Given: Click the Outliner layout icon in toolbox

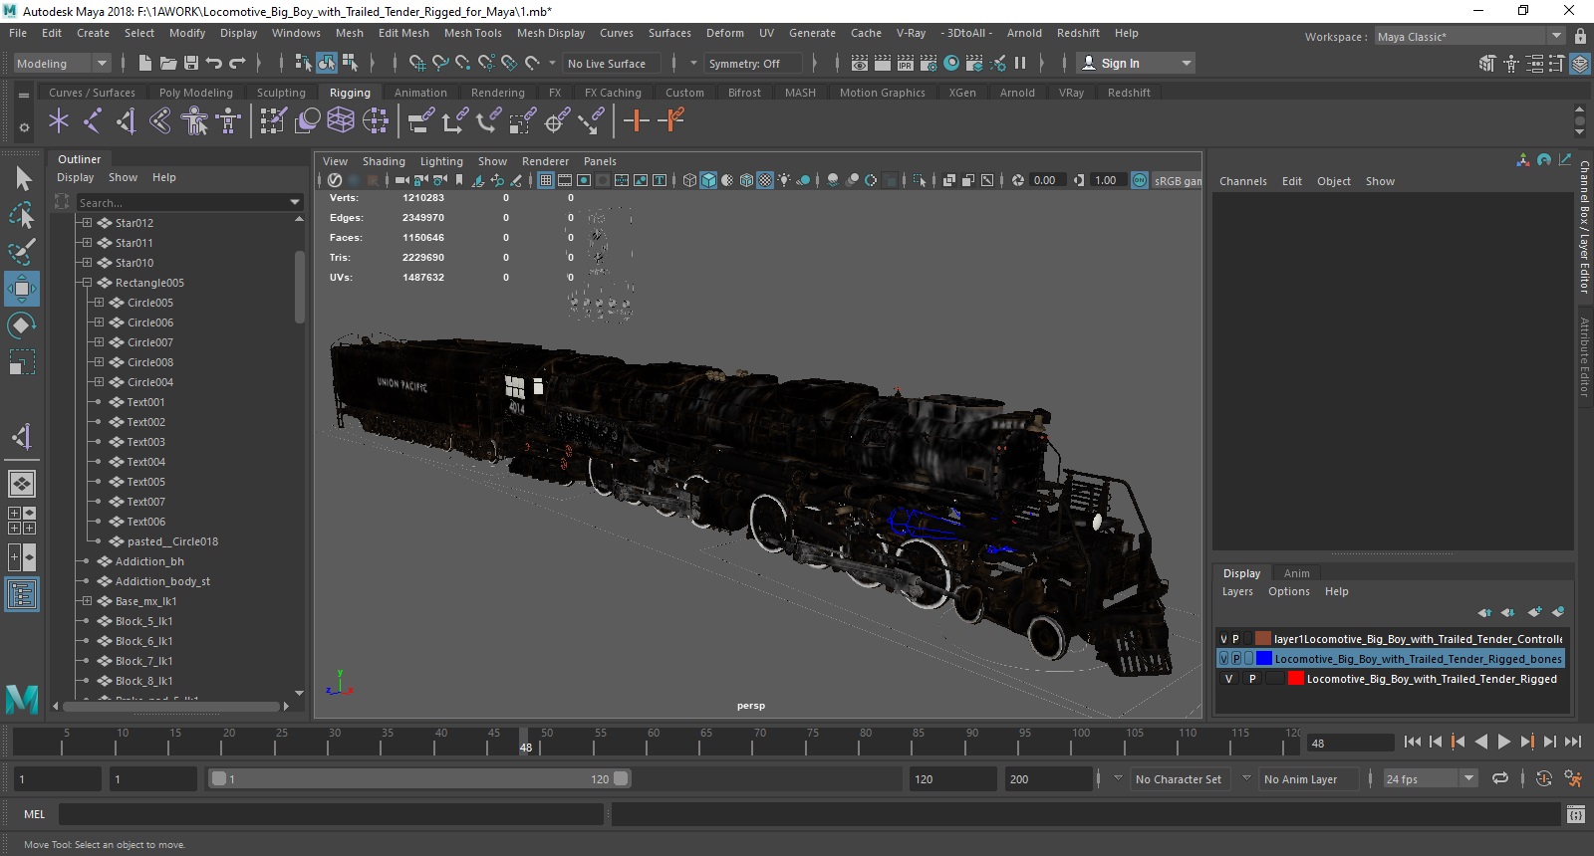Looking at the screenshot, I should pos(22,594).
